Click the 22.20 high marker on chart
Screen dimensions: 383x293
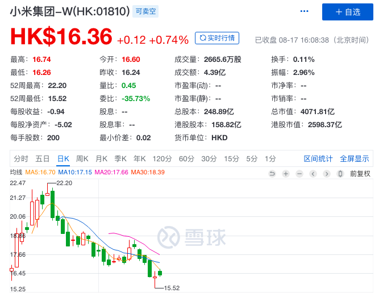coord(64,183)
